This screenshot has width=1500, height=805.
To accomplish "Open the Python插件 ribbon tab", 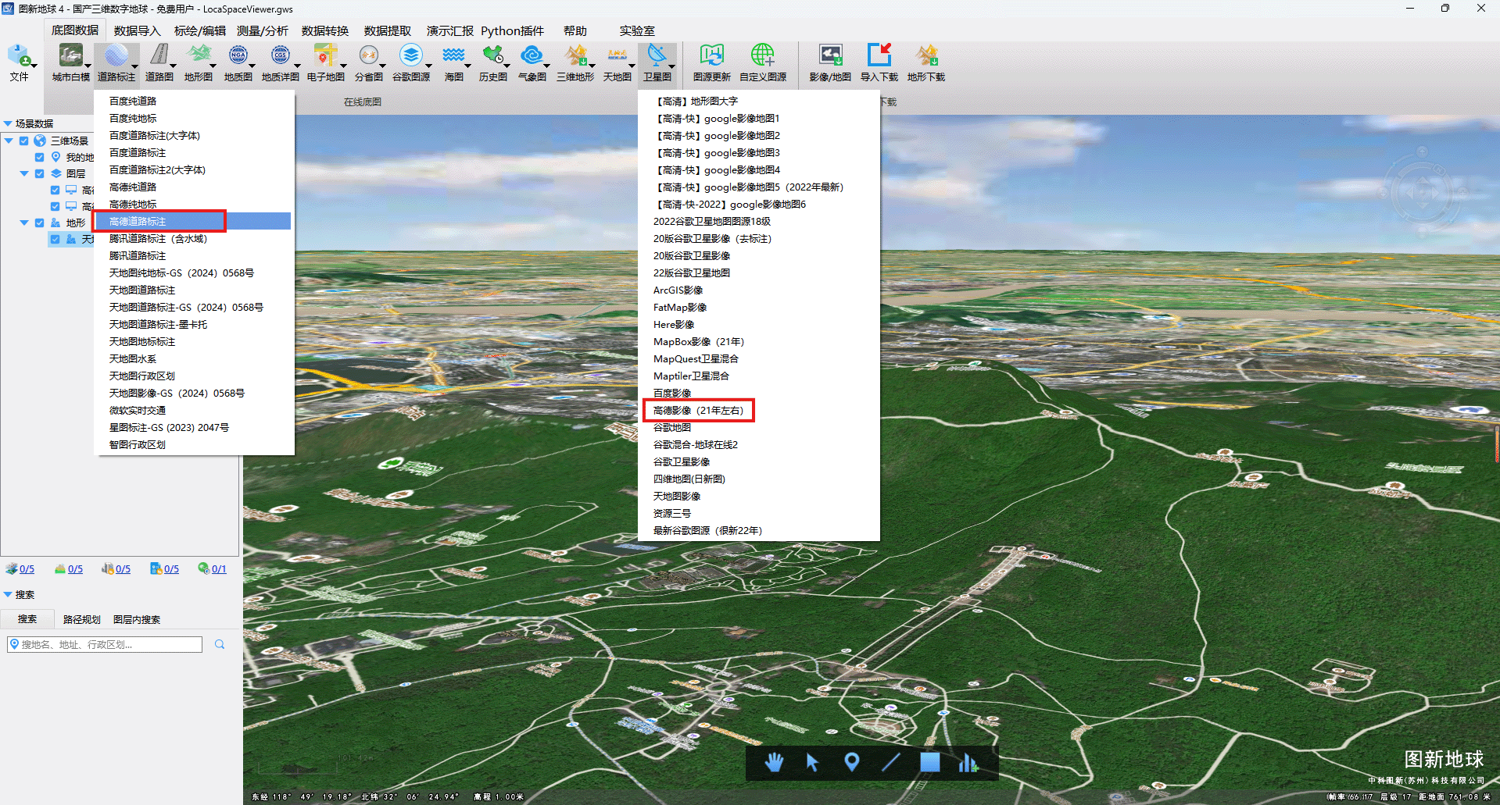I will tap(512, 30).
